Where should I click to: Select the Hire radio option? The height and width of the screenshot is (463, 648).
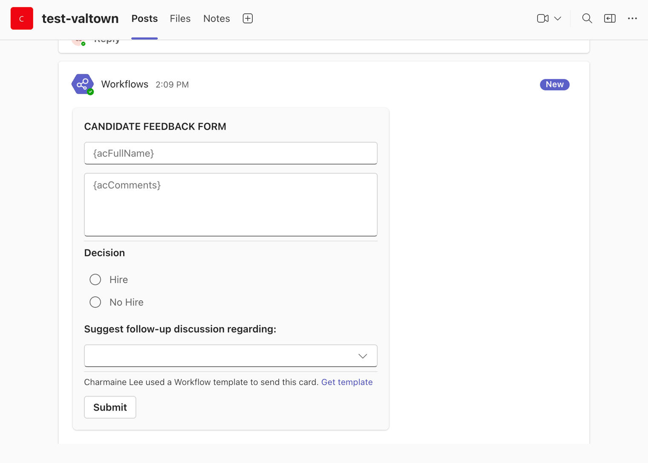(95, 280)
